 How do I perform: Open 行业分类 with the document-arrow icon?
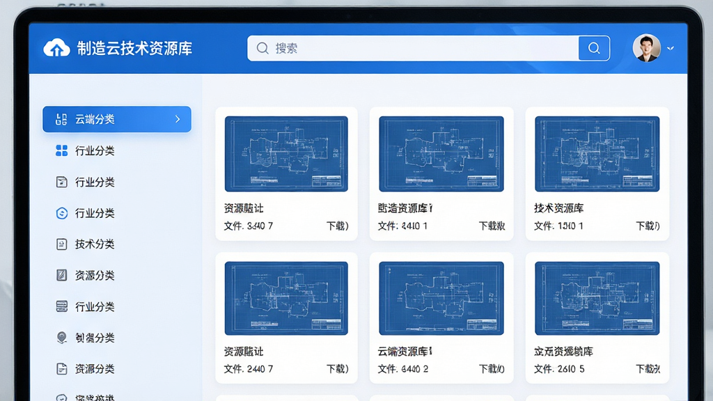click(84, 182)
